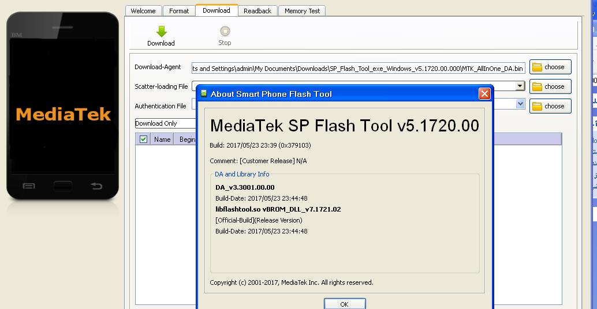597x309 pixels.
Task: Toggle the select-all checkbox in table header
Action: pos(144,139)
